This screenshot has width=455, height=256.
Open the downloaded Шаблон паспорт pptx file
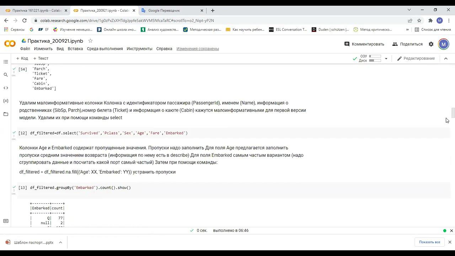30,242
